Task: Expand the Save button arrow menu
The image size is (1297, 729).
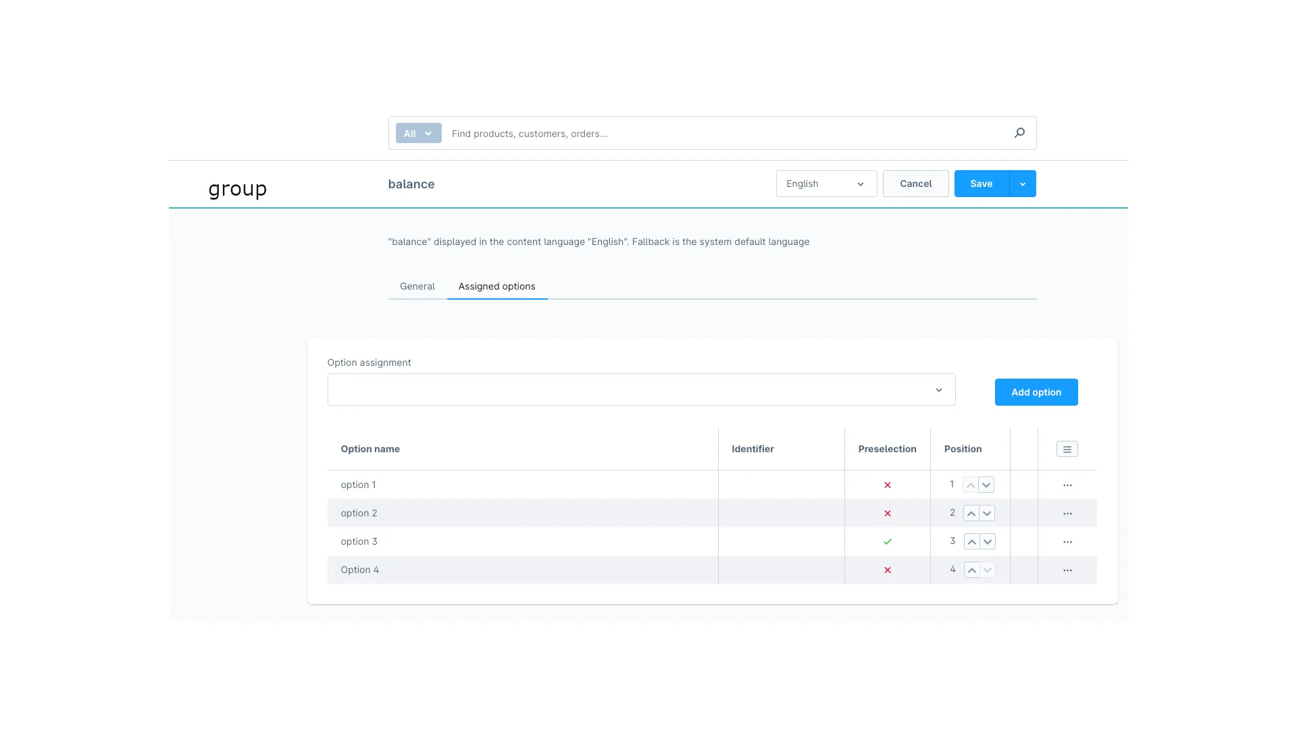Action: point(1022,184)
